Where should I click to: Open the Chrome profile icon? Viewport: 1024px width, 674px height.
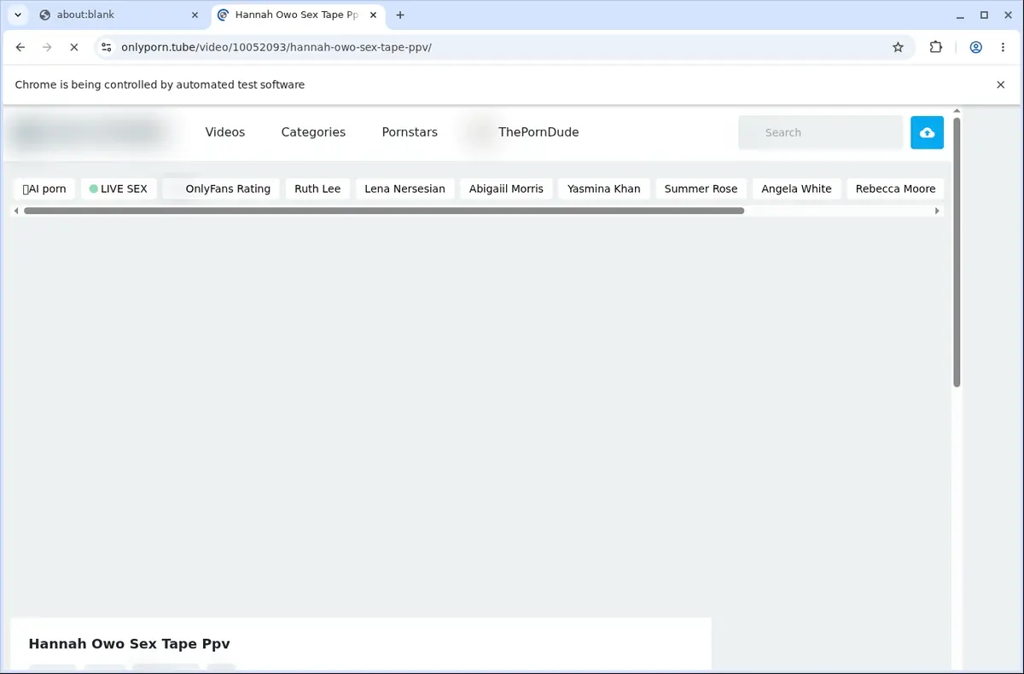975,48
